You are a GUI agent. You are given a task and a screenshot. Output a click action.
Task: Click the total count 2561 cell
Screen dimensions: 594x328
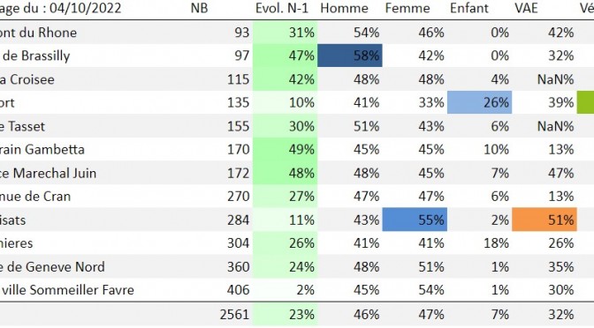click(x=234, y=315)
